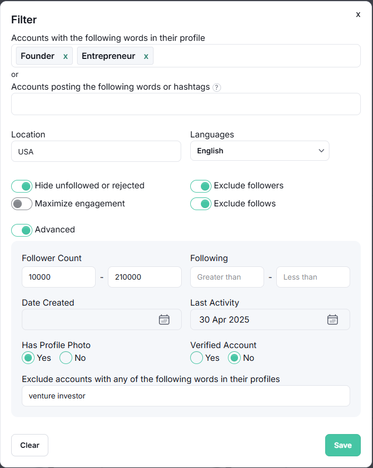Turn off Exclude followers toggle
Image resolution: width=373 pixels, height=468 pixels.
(201, 186)
